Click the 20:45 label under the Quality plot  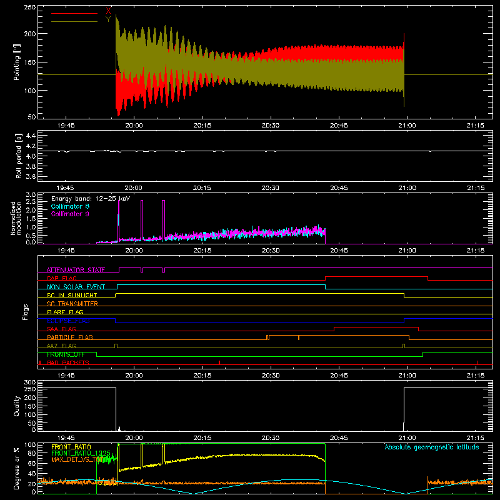click(x=339, y=438)
